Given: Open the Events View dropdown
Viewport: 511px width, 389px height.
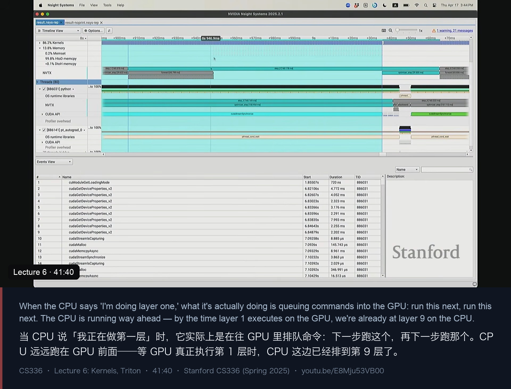Looking at the screenshot, I should point(54,162).
